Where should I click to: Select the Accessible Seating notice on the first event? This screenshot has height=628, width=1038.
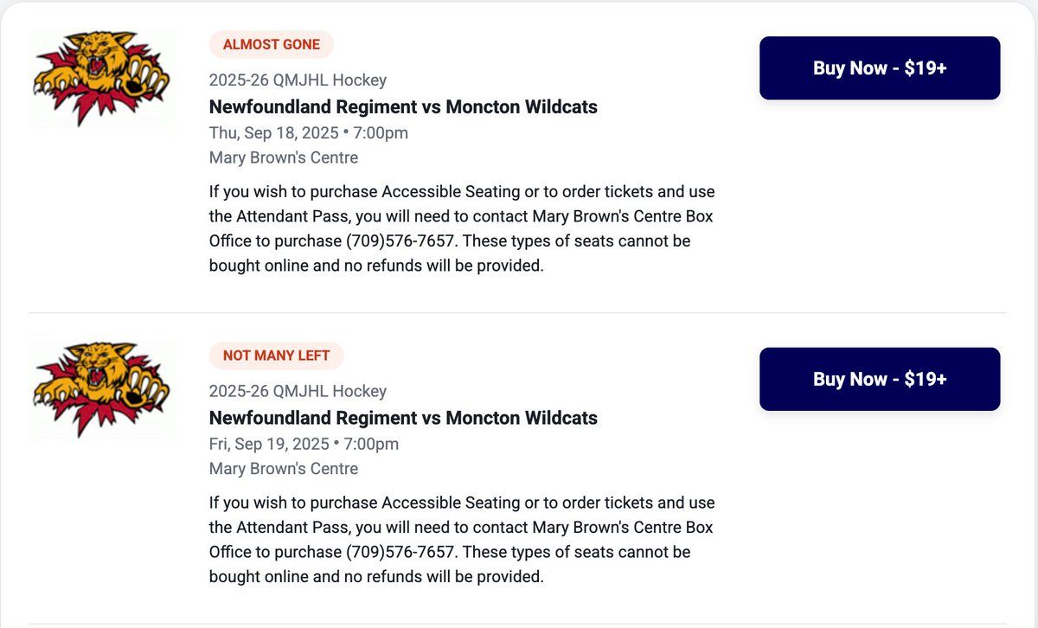[x=461, y=227]
